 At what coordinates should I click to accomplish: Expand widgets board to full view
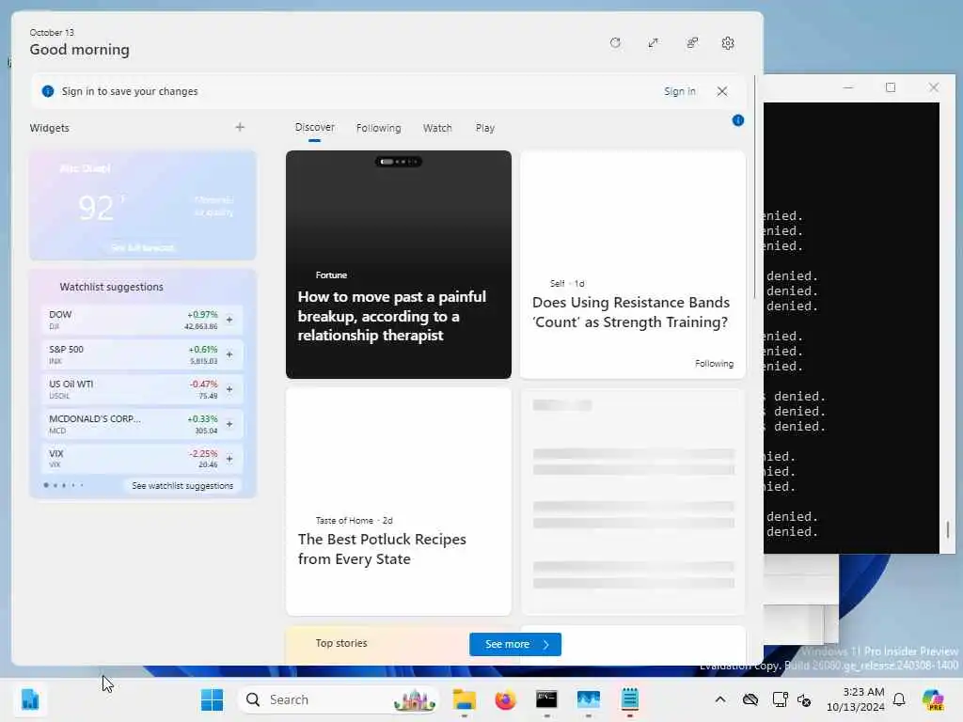(x=653, y=43)
